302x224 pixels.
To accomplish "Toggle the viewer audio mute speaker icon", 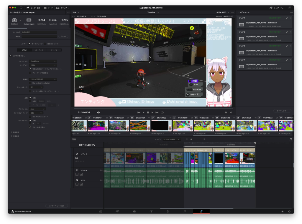I will [x=99, y=112].
